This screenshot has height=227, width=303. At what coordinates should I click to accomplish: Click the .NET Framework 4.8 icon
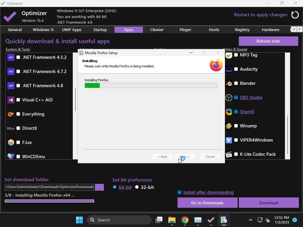11,86
